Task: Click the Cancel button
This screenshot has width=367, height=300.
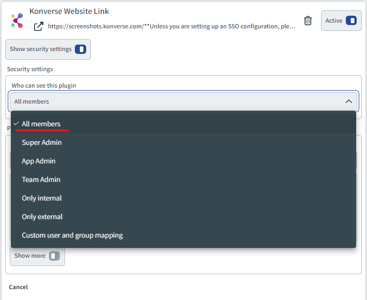Action: click(x=18, y=287)
